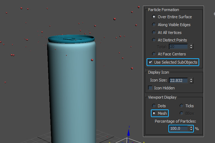Choose BBox viewport display option
The width and height of the screenshot is (215, 143).
click(181, 113)
